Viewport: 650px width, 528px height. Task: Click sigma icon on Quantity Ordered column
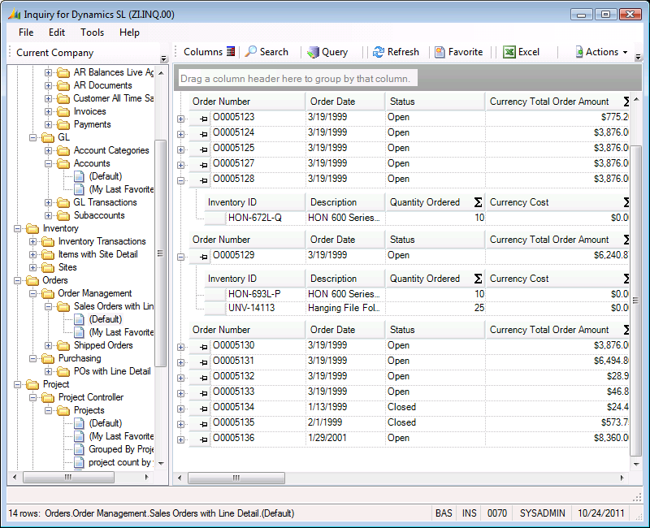[478, 202]
